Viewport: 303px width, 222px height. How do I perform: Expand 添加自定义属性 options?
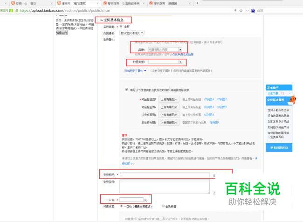[135, 71]
